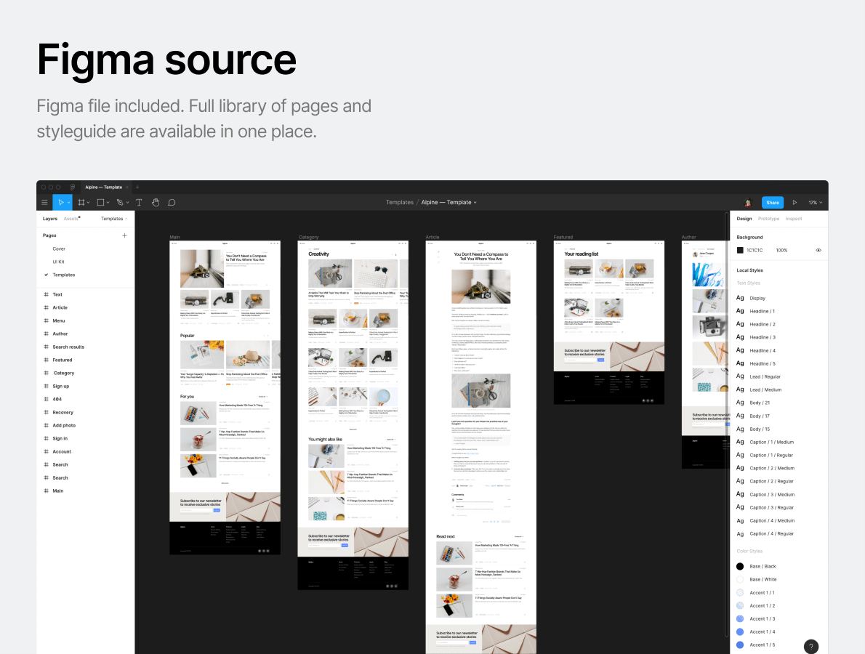Click Templates in the top breadcrumb
Screen dimensions: 865x654
[400, 202]
